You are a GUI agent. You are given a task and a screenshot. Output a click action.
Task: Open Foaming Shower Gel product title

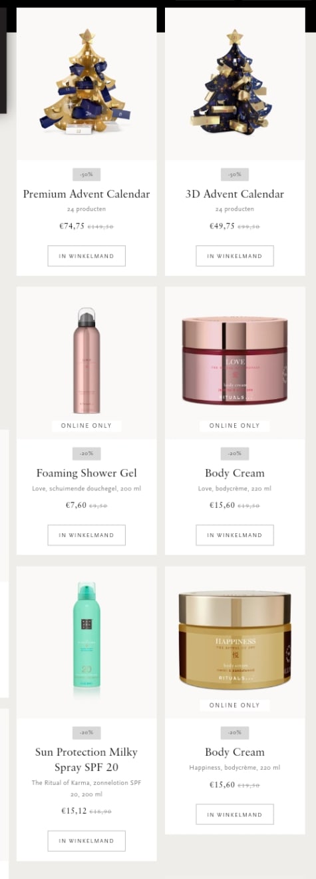click(x=86, y=473)
